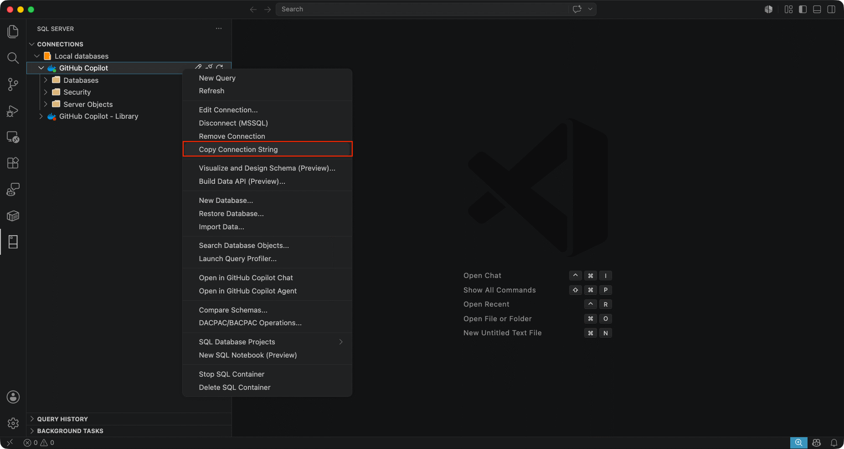The height and width of the screenshot is (449, 844).
Task: Click the refresh arrow icon on the GitHub Copilot row
Action: (220, 67)
